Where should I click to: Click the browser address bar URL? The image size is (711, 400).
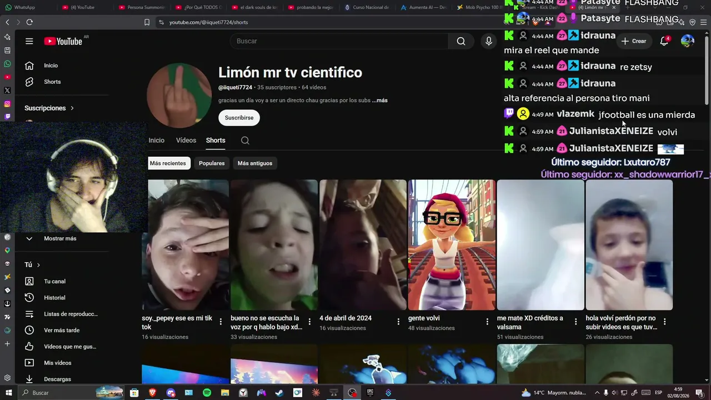[x=209, y=22]
